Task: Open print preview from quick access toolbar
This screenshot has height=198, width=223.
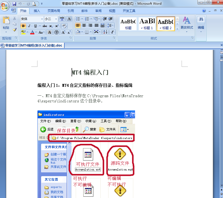Action: point(34,4)
